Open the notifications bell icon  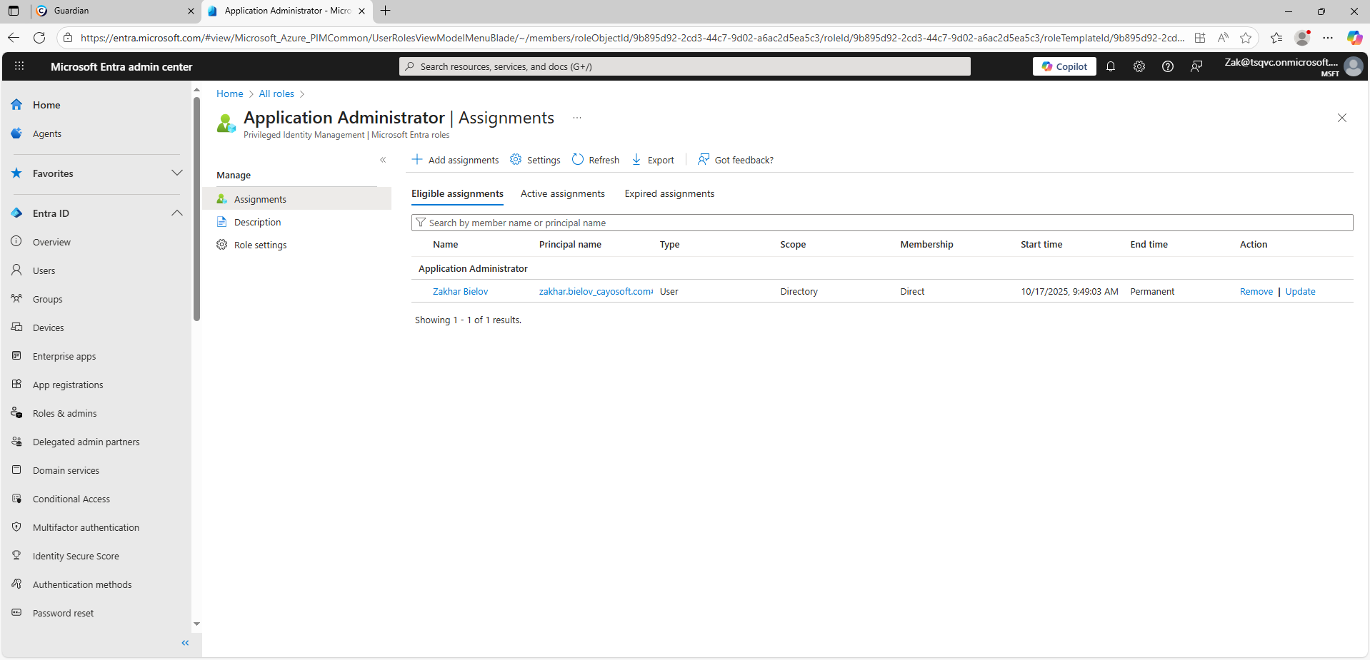coord(1111,66)
